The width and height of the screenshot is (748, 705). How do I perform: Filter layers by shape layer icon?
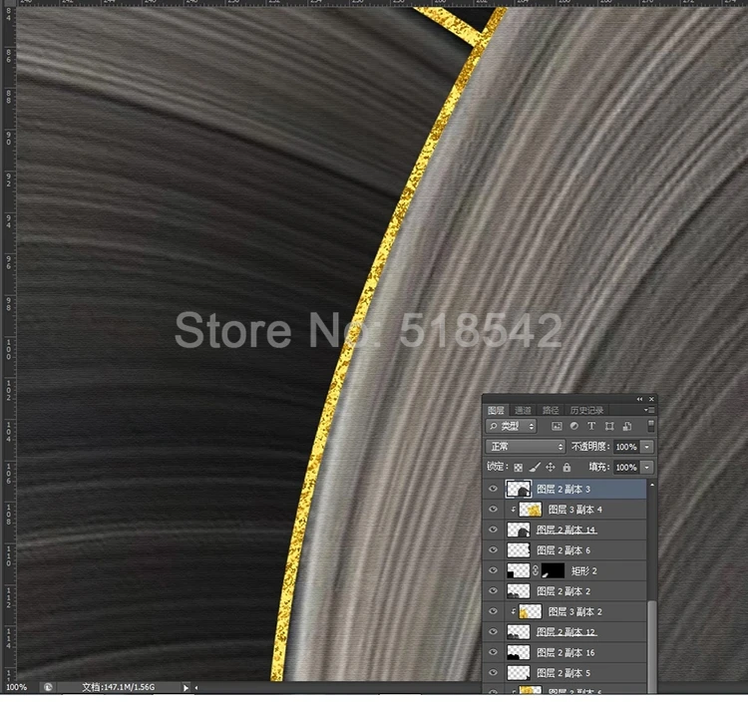tap(609, 426)
